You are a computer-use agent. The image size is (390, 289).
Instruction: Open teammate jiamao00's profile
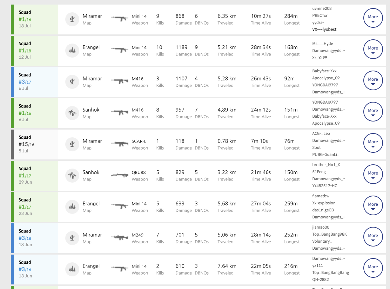321,227
